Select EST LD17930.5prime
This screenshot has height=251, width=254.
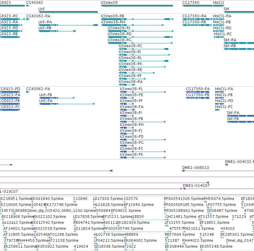108,199
